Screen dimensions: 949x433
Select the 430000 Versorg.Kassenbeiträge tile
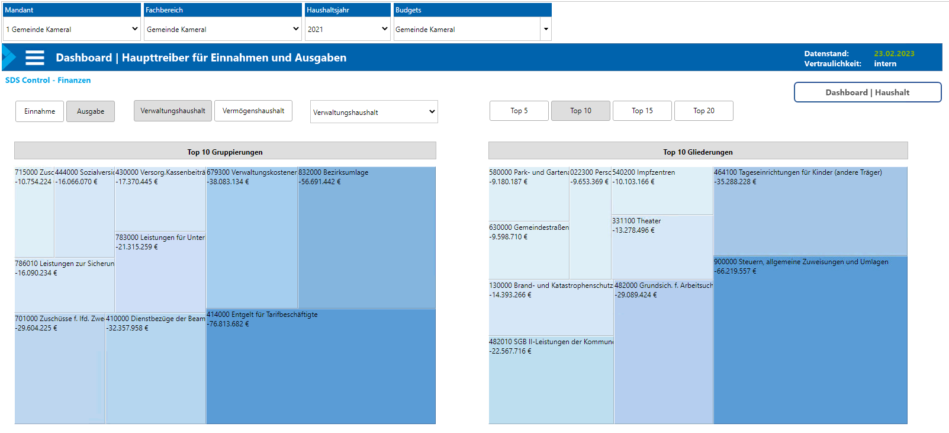tap(160, 199)
